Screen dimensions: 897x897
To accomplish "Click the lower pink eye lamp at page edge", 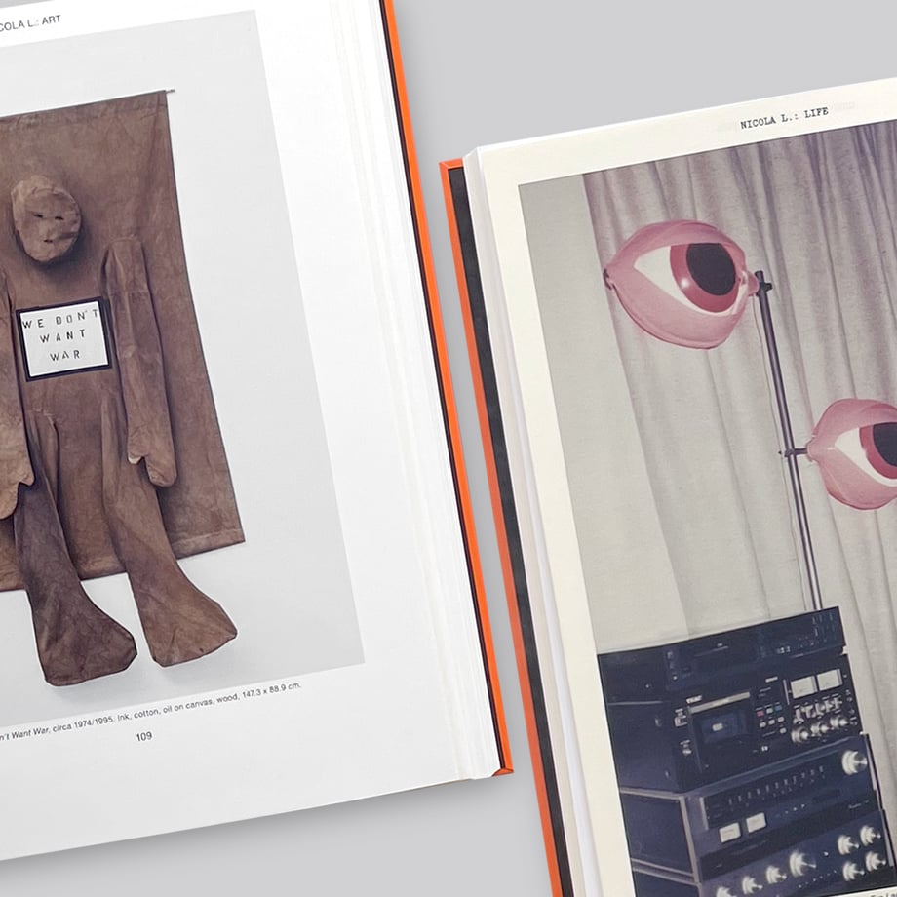I will [853, 453].
